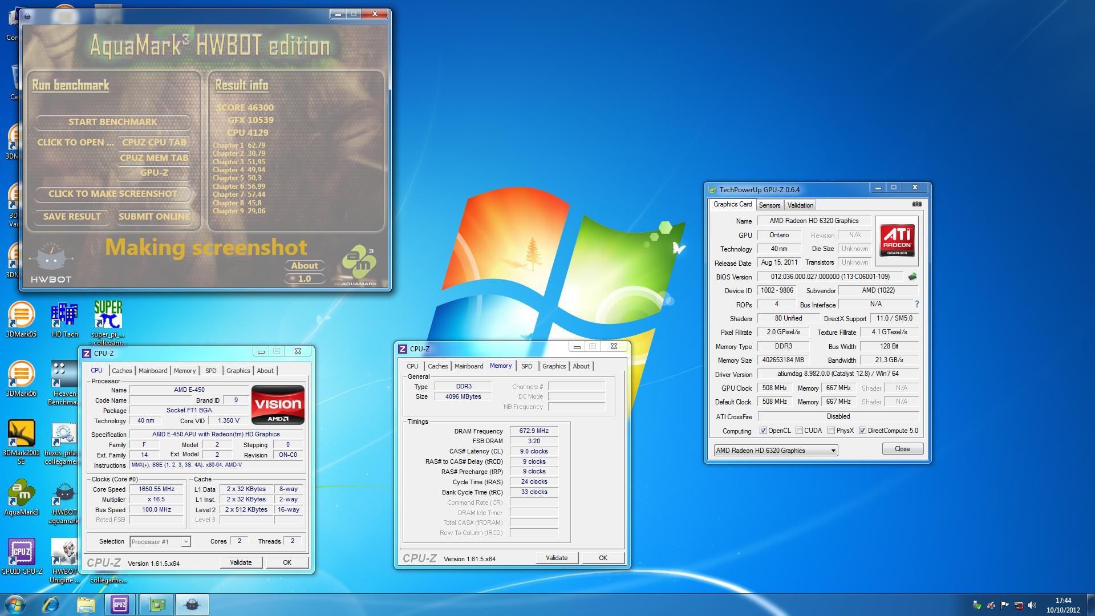Viewport: 1095px width, 616px height.
Task: Open the HD Tach desktop icon
Action: point(64,319)
